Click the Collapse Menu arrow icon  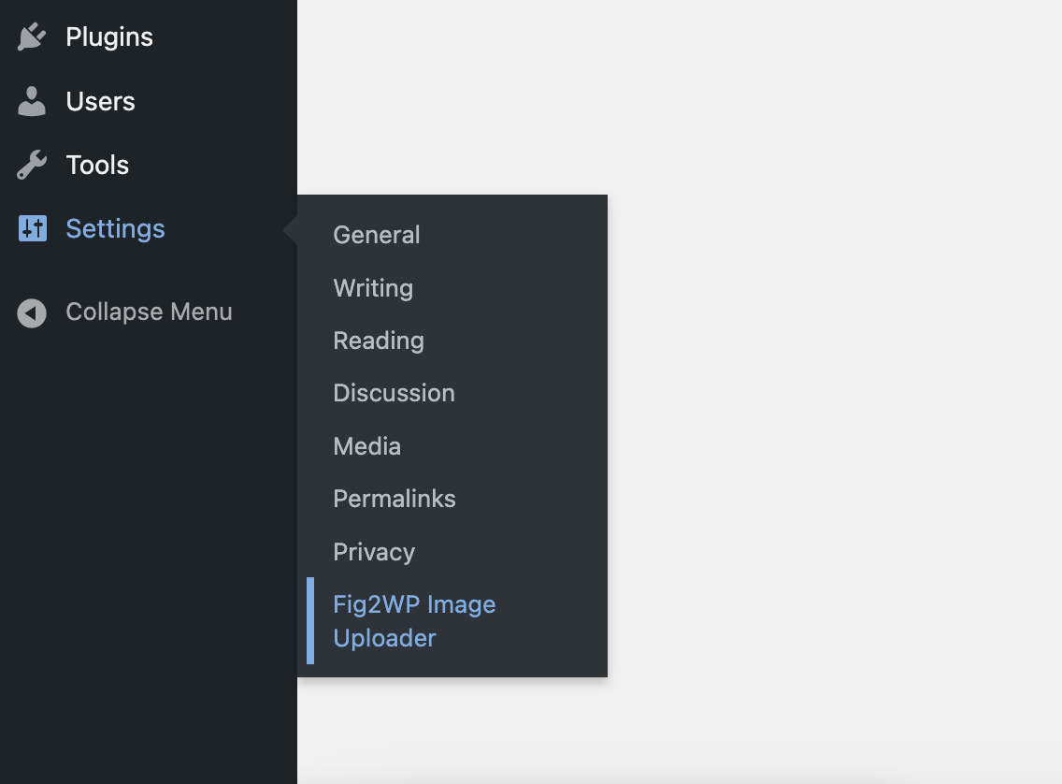(x=31, y=312)
